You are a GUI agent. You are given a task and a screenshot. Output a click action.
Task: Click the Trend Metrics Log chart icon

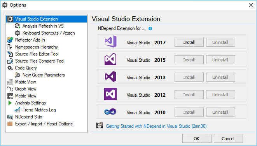pyautogui.click(x=17, y=110)
